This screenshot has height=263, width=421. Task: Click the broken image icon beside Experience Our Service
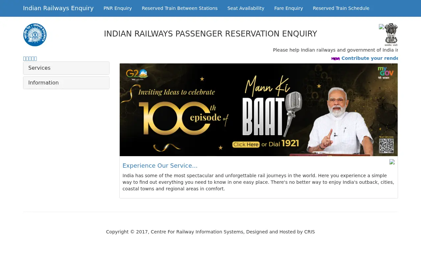(392, 162)
